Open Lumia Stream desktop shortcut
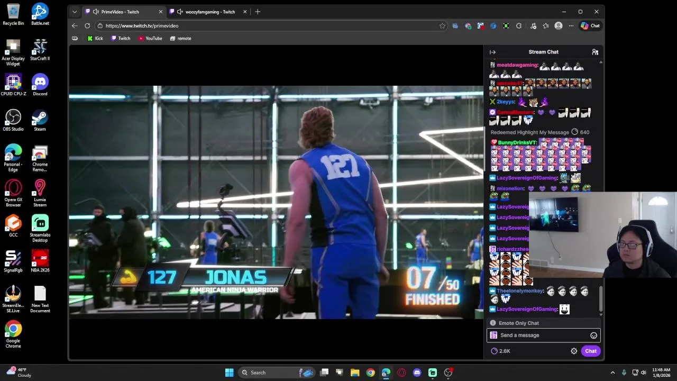Image resolution: width=677 pixels, height=381 pixels. point(40,193)
